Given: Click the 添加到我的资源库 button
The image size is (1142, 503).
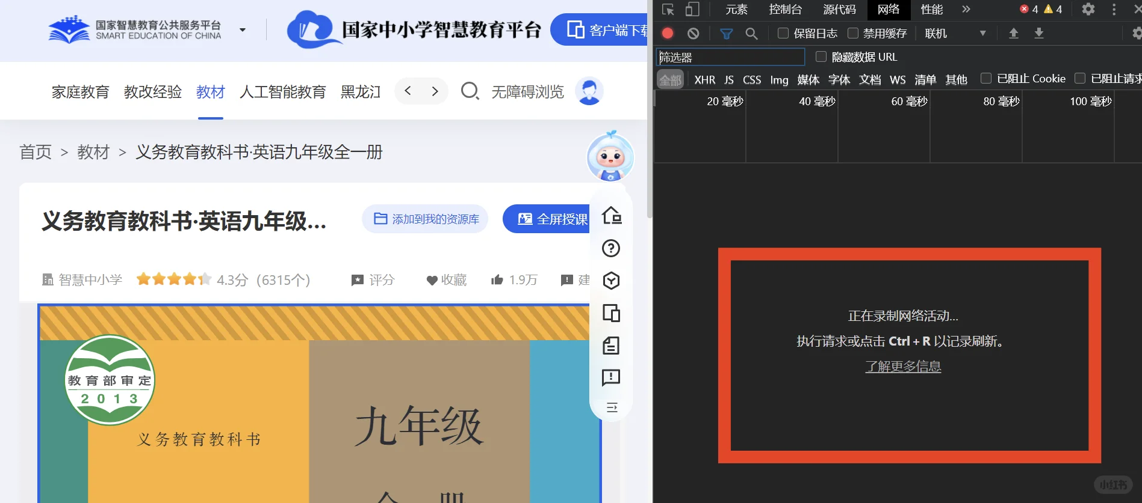Looking at the screenshot, I should coord(425,219).
